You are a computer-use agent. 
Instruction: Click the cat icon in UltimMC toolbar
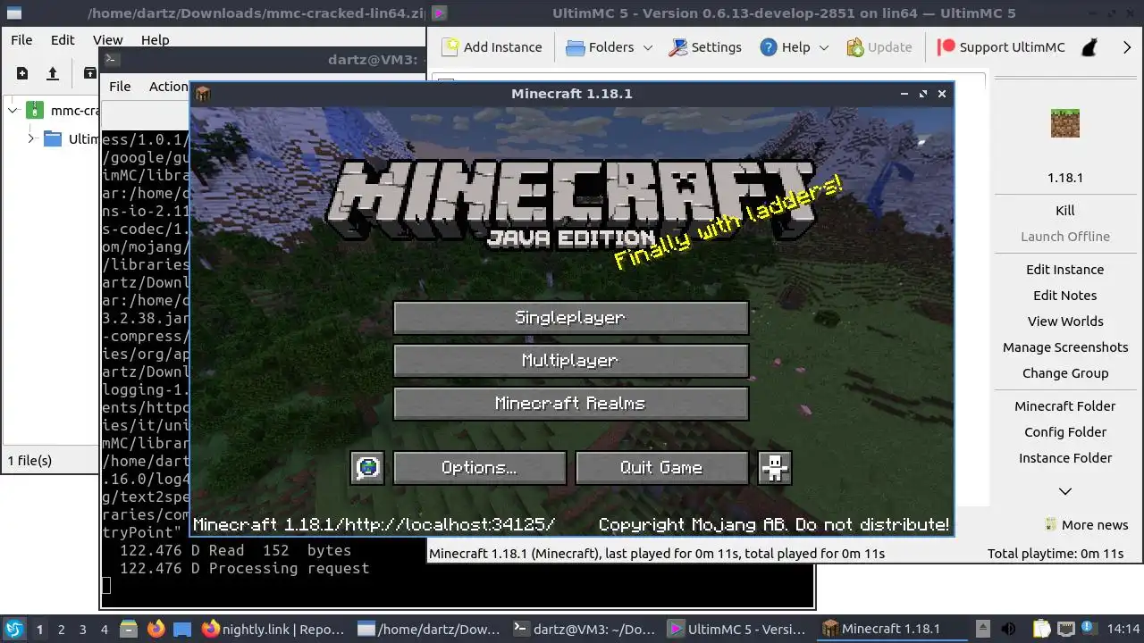1089,47
